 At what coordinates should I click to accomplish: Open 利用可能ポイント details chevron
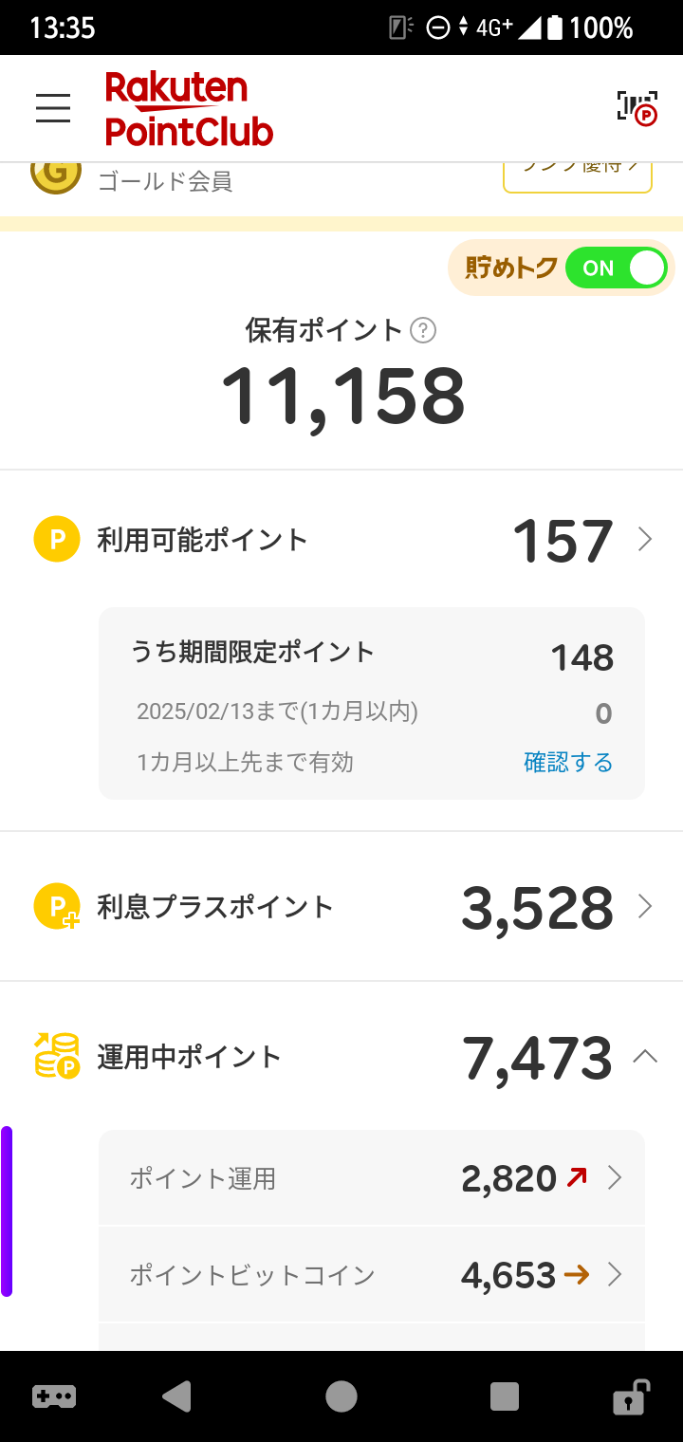click(x=645, y=540)
